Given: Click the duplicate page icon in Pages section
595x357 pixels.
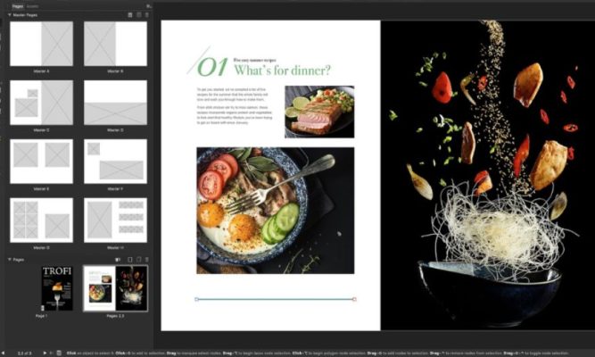Looking at the screenshot, I should click(137, 260).
